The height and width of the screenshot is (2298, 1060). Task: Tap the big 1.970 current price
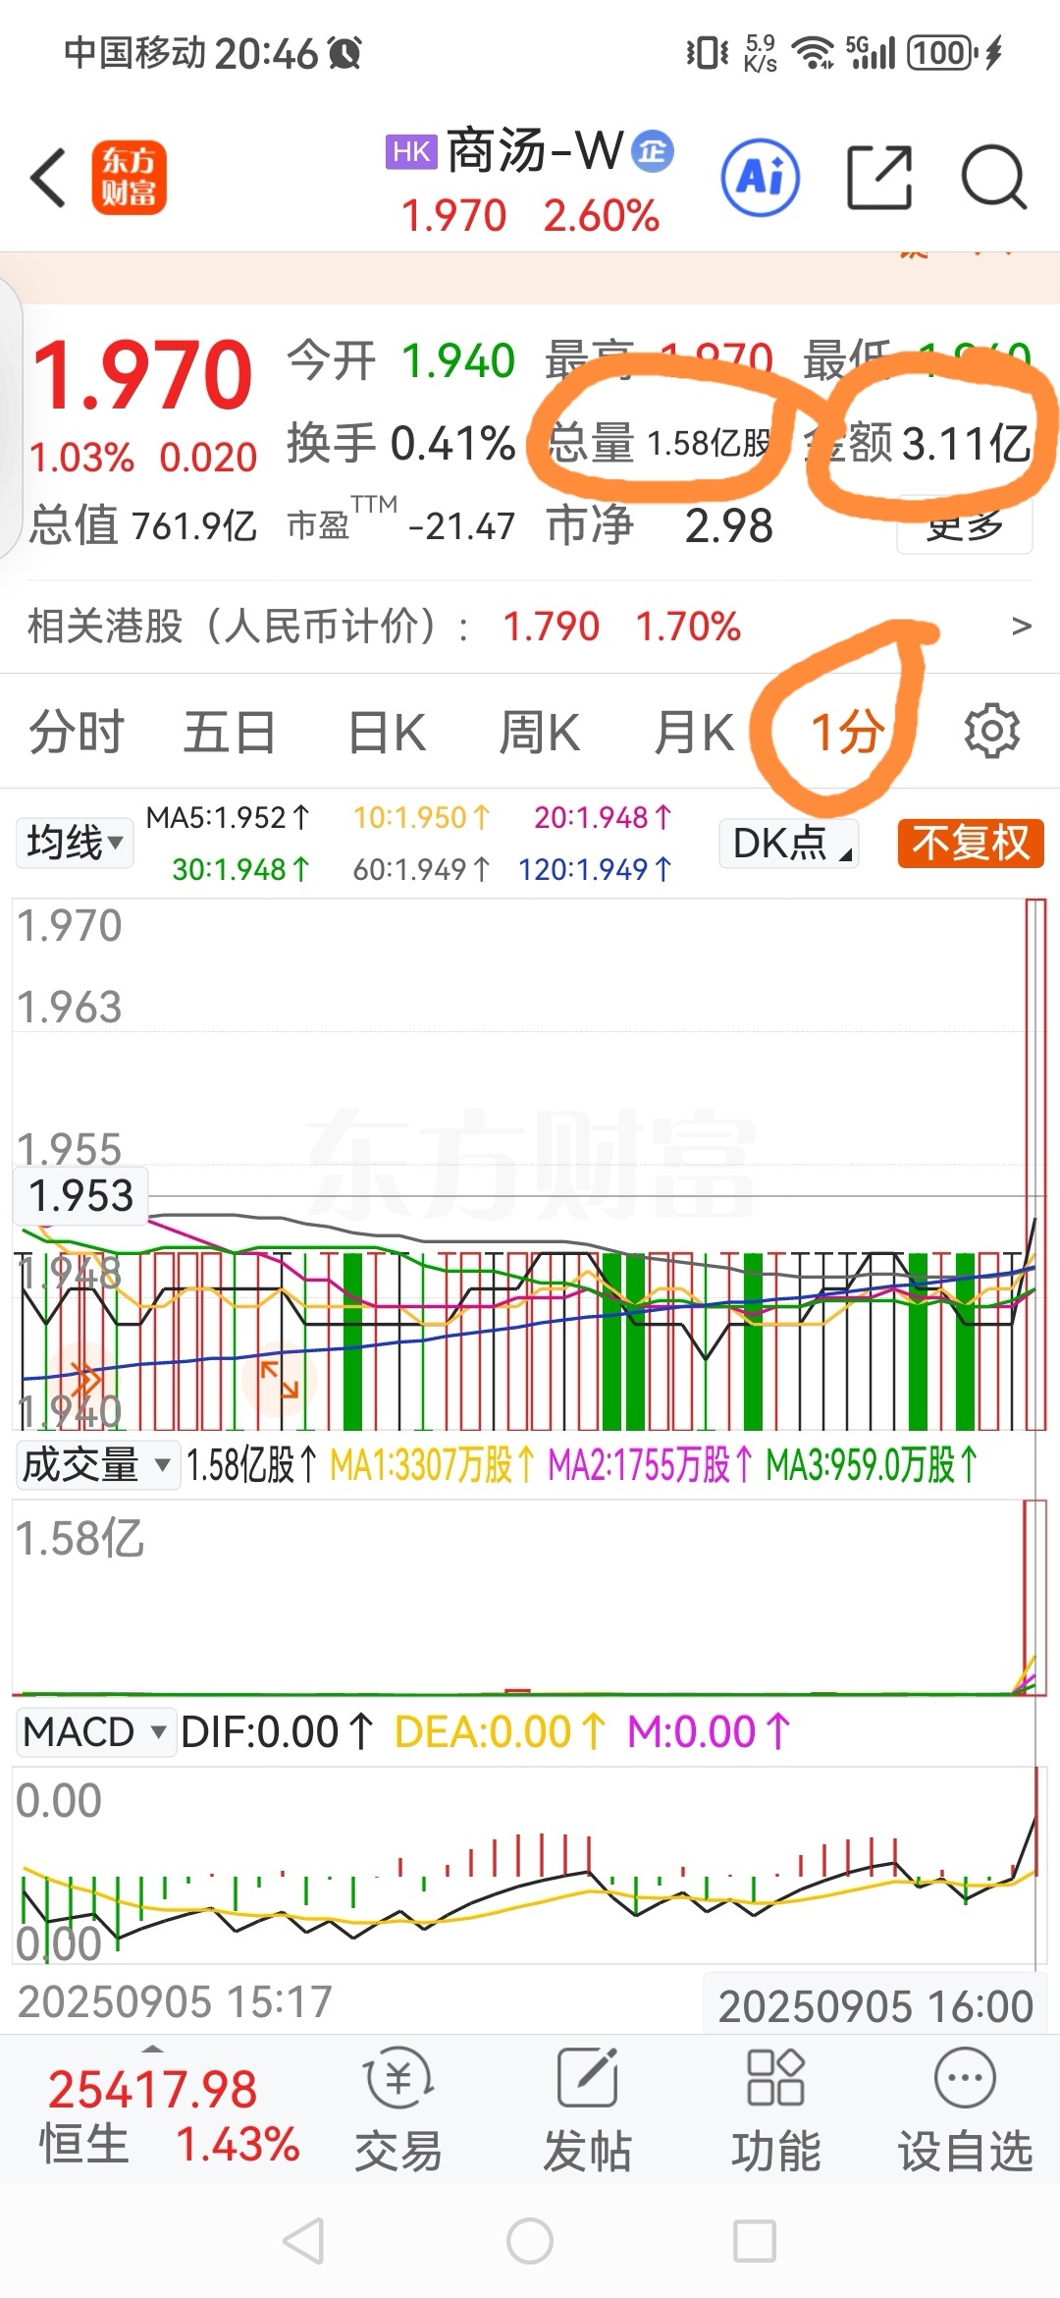click(x=143, y=374)
